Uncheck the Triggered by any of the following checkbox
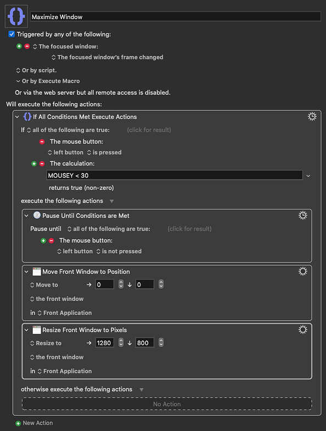 click(12, 34)
